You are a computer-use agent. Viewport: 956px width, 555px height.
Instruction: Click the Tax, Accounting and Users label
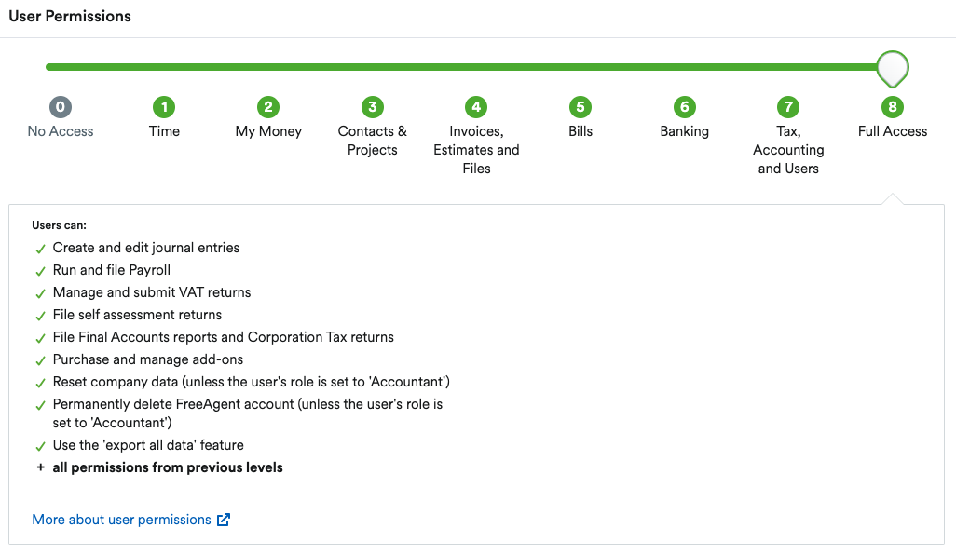[x=788, y=150]
